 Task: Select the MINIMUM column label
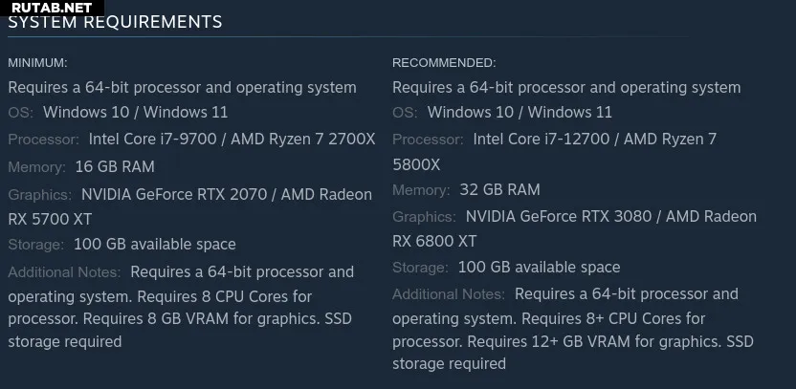(37, 63)
